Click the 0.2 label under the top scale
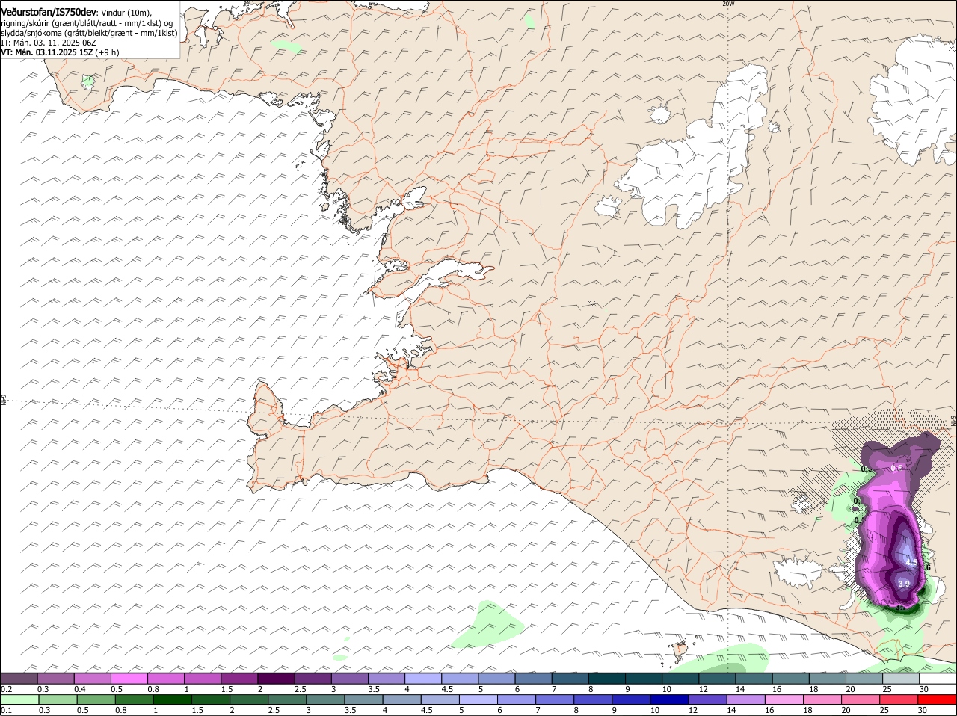The height and width of the screenshot is (716, 957). pos(6,689)
